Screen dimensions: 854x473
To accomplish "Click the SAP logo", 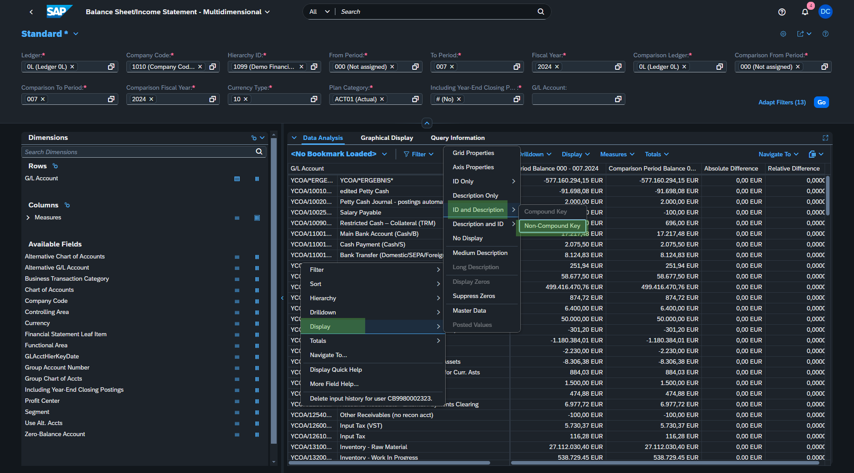I will (x=59, y=12).
